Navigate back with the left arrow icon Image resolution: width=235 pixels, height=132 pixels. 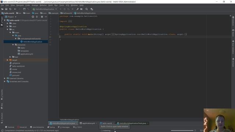(x=15, y=9)
